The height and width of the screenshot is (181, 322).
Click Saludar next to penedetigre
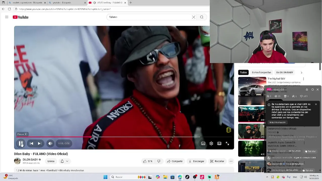click(308, 170)
